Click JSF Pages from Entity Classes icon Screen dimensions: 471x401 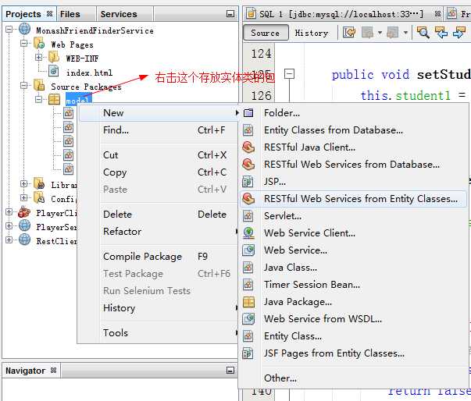(248, 353)
